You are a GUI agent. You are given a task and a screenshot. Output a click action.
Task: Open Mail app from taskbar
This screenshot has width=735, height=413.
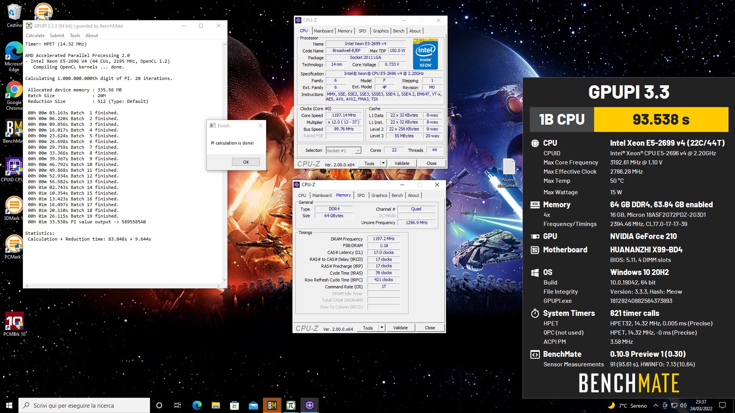pos(253,405)
